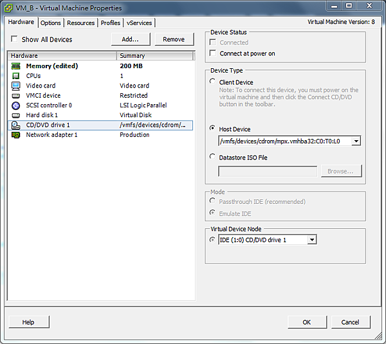
Task: Click the SCSI controller 0 icon
Action: pyautogui.click(x=16, y=105)
